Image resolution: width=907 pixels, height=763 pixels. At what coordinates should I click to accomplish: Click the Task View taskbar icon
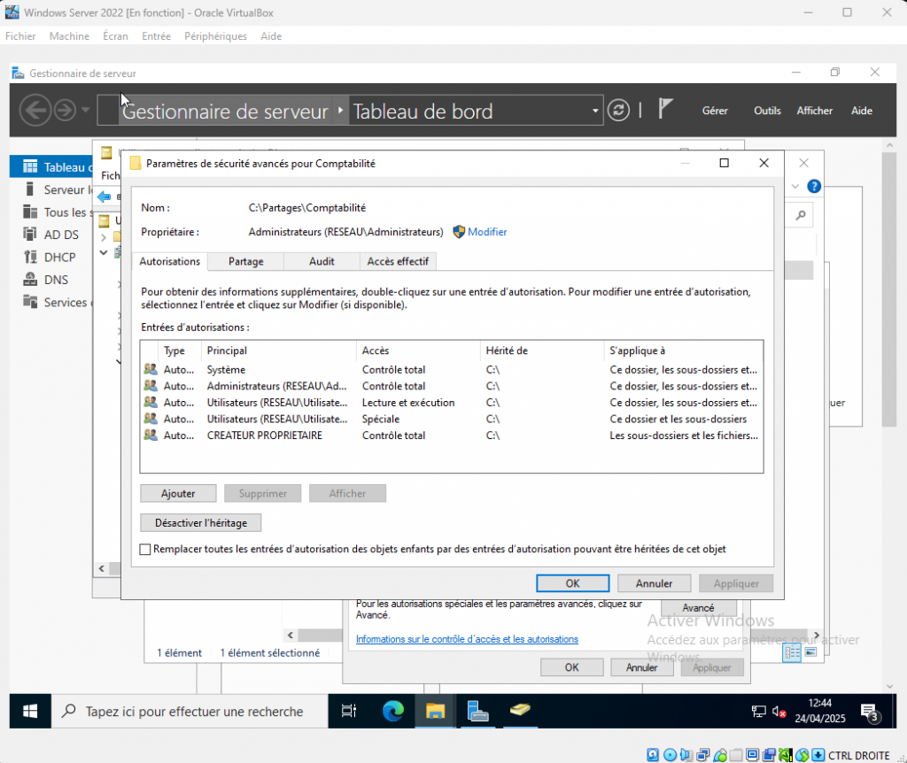(x=349, y=711)
